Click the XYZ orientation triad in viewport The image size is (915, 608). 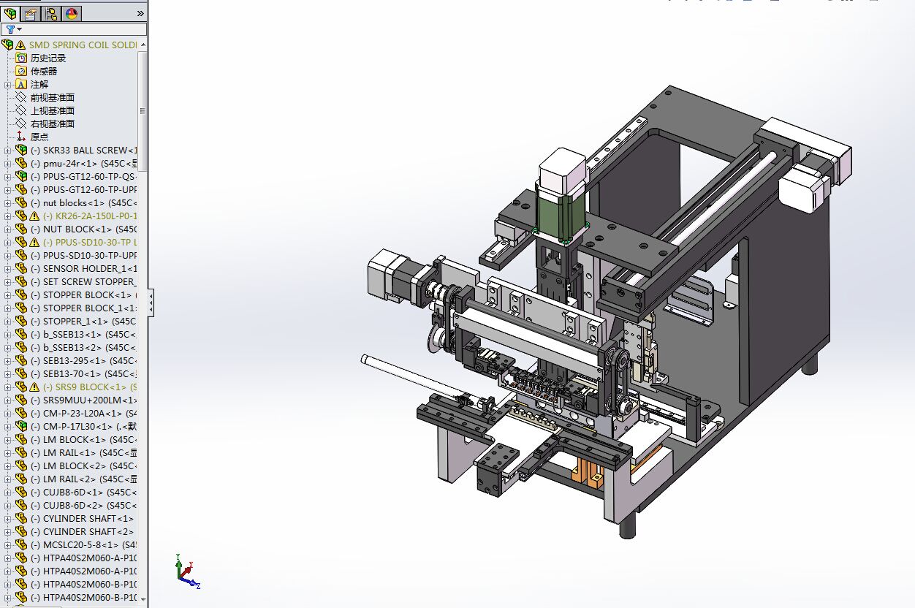(x=187, y=571)
